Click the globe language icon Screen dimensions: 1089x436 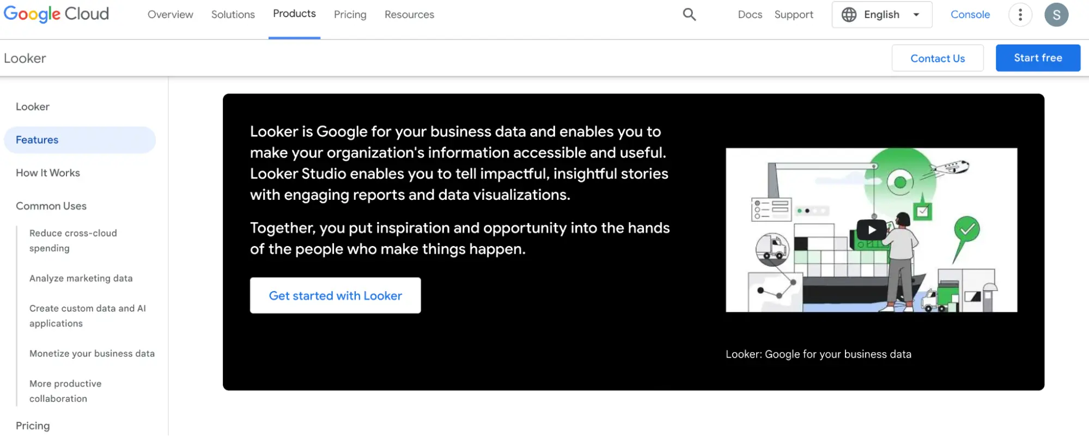click(x=849, y=15)
